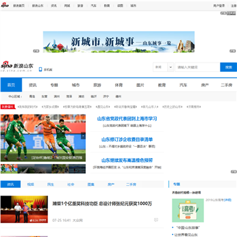The image size is (237, 237).
Task: Focus the keyword search input field
Action: pyautogui.click(x=197, y=67)
